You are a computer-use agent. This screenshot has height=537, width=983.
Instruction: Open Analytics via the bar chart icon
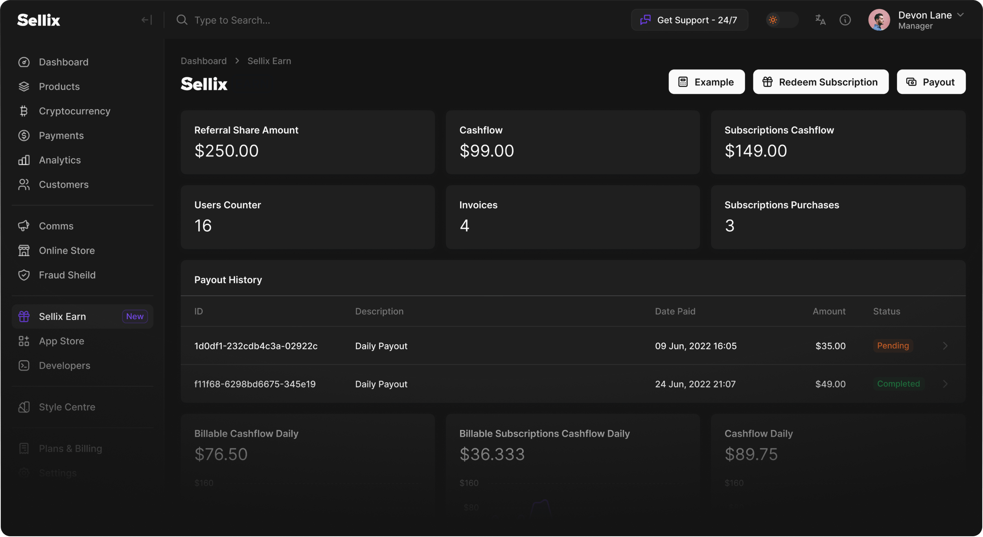[x=24, y=160]
